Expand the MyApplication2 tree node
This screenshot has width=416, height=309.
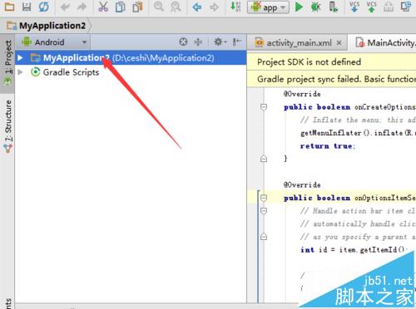coord(20,58)
